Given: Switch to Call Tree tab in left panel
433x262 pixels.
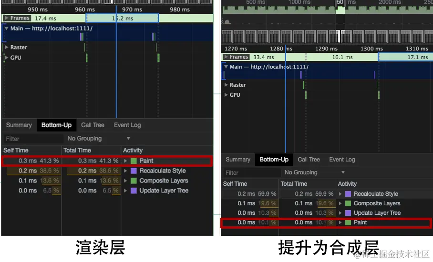Looking at the screenshot, I should pyautogui.click(x=93, y=125).
